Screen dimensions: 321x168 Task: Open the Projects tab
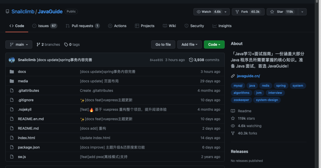tap(145, 26)
